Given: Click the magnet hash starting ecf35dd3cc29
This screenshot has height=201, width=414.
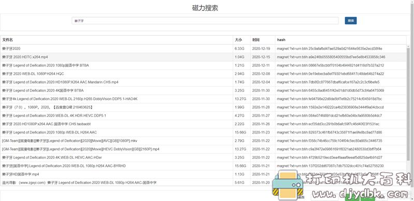Looking at the screenshot, I should [328, 124].
